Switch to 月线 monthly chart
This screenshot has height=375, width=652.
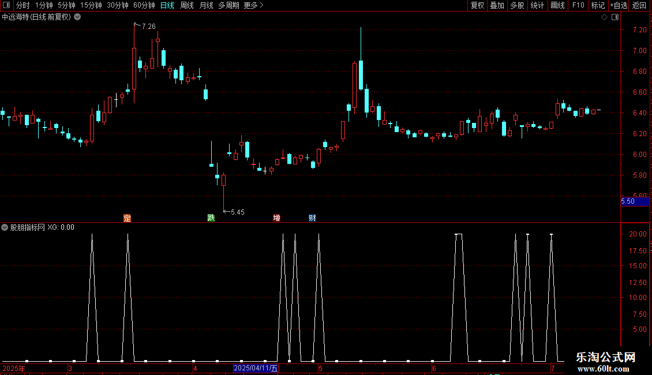click(x=206, y=5)
